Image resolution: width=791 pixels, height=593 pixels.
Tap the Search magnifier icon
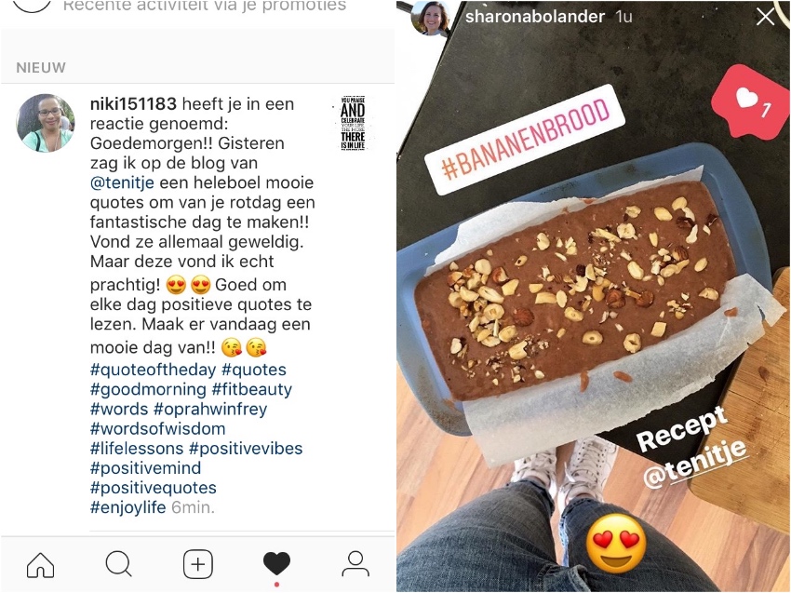click(x=119, y=564)
